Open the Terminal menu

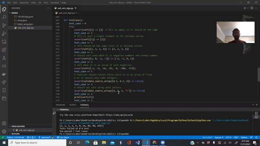(54, 3)
